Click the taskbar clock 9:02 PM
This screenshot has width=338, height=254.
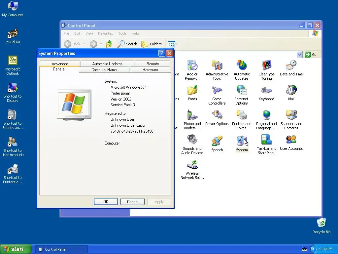325,249
